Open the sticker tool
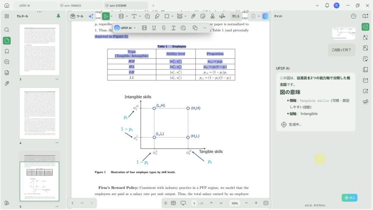373x210 pixels. (x=203, y=16)
